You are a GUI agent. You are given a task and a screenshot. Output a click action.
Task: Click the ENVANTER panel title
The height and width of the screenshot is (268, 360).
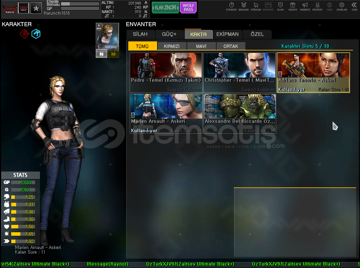pos(141,24)
